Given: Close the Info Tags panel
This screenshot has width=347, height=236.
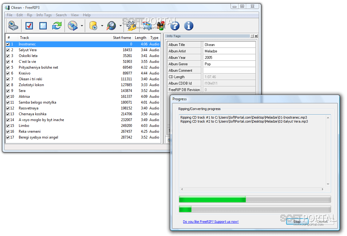Looking at the screenshot, I should [256, 36].
